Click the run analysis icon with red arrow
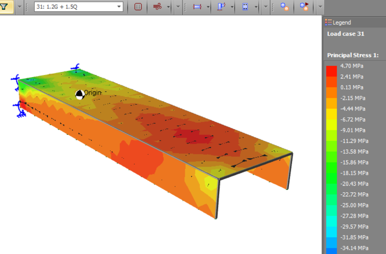 [x=304, y=7]
